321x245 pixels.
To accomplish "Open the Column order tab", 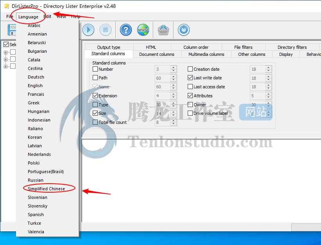I will (x=196, y=47).
